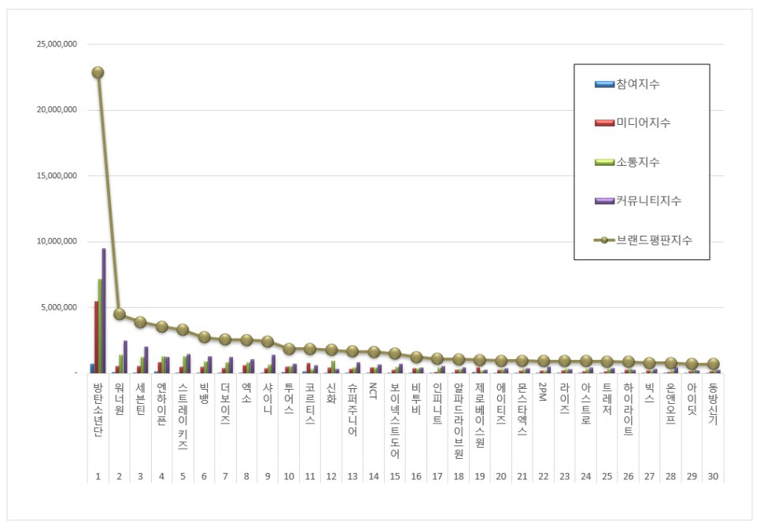Click the 스트레이키즈 category axis label

(x=183, y=416)
